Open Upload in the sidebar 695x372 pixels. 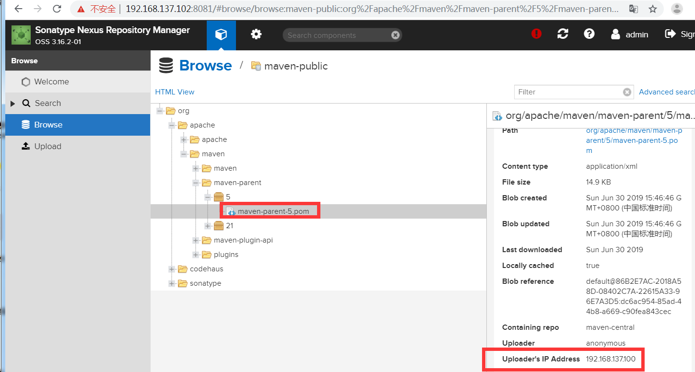pyautogui.click(x=78, y=146)
